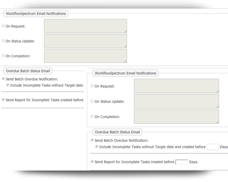Click 'Days.' text after Send Report field
Screen dimensions: 228x182
click(x=194, y=162)
